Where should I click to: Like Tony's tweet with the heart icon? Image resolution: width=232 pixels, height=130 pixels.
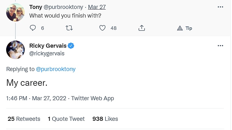pos(103,28)
